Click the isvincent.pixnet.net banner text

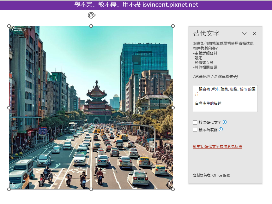pyautogui.click(x=170, y=4)
